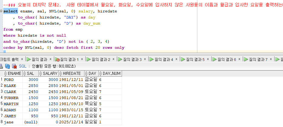Viewport: 283px width, 127px height.
Task: Close the 질의 결과 4 tab
Action: pyautogui.click(x=176, y=59)
